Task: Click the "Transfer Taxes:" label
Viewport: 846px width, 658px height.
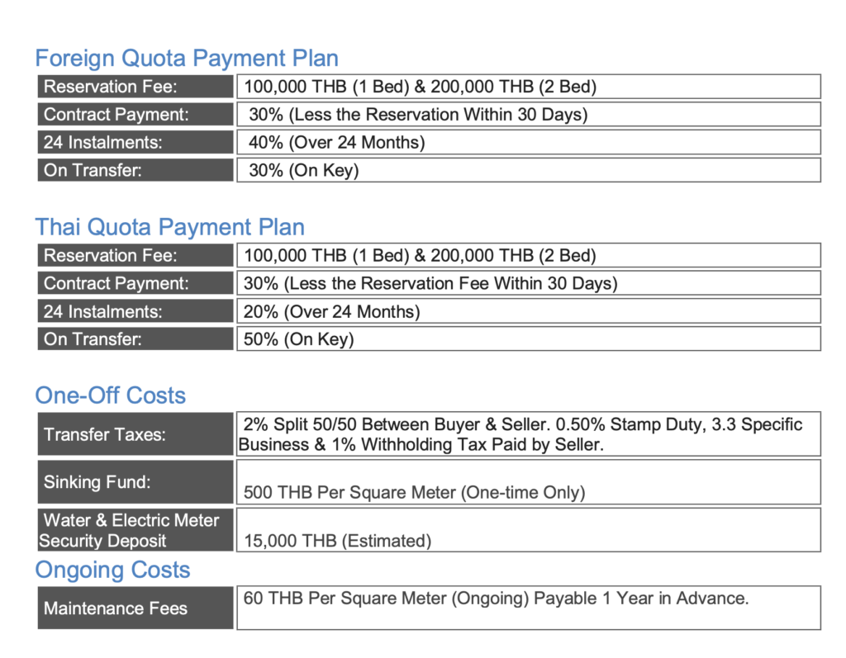Action: (135, 434)
